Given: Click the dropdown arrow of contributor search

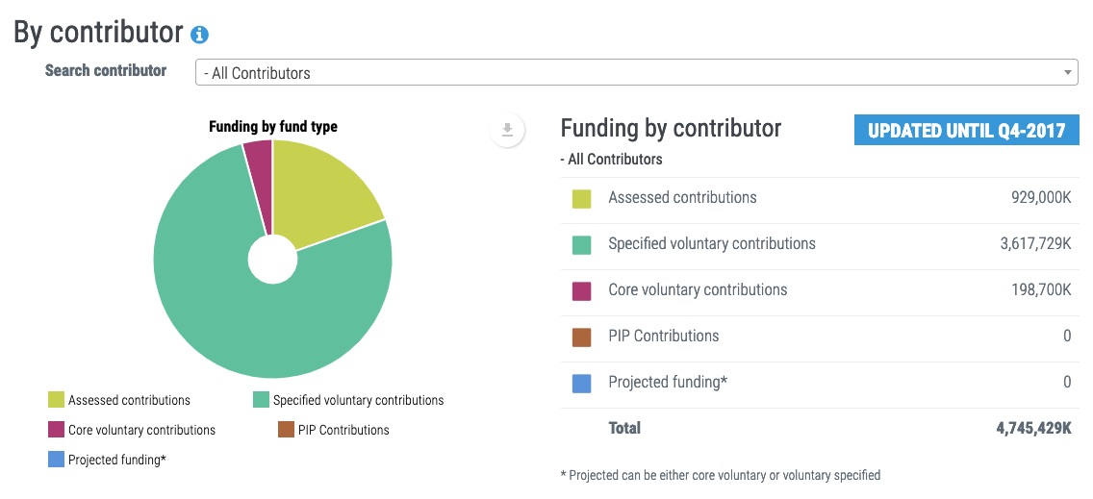Looking at the screenshot, I should (x=1068, y=73).
